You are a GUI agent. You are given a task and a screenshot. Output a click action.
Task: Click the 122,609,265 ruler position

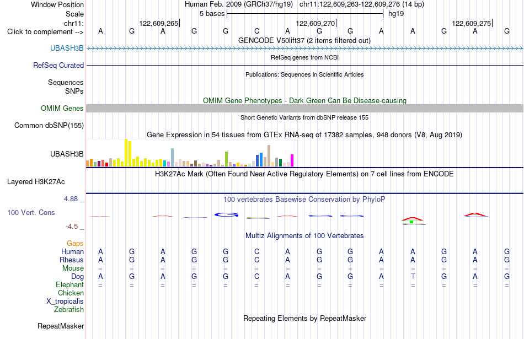coord(159,23)
